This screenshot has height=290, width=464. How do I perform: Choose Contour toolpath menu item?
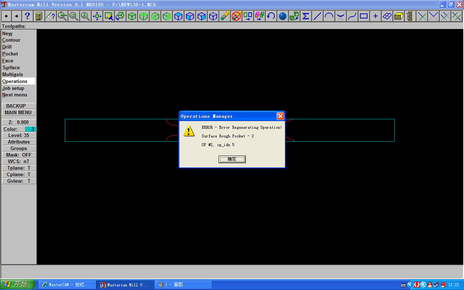pyautogui.click(x=11, y=40)
